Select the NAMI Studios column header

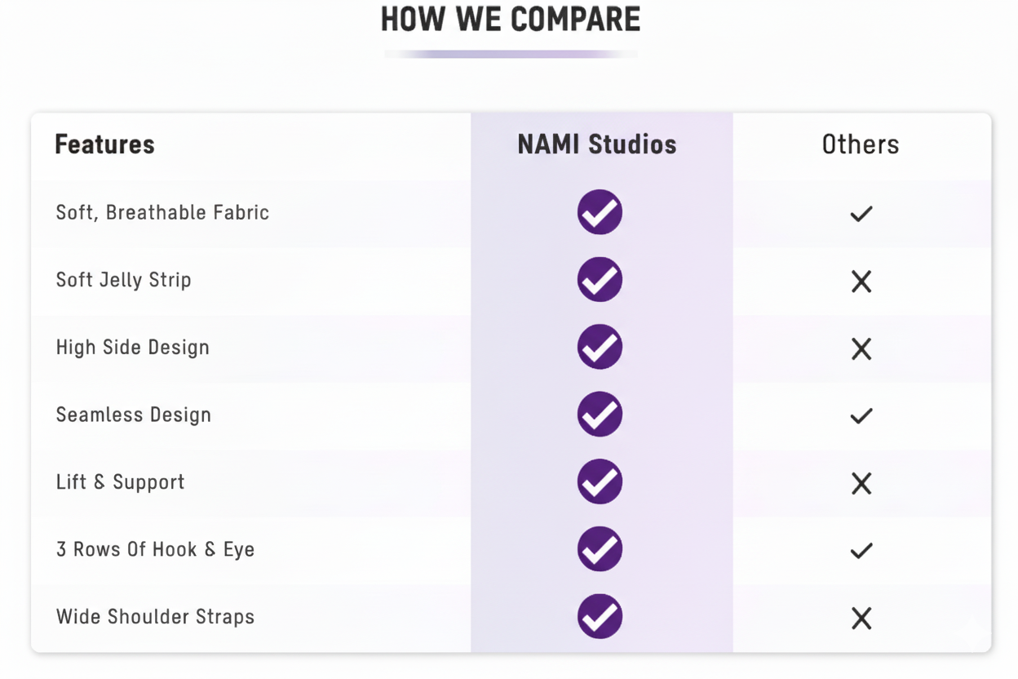(x=597, y=144)
